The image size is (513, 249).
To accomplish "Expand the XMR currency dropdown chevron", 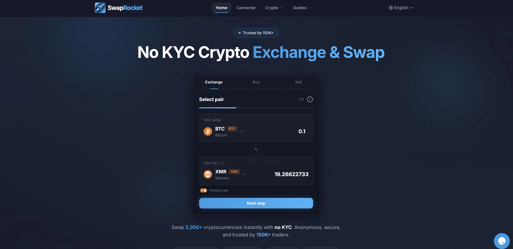I will point(245,174).
